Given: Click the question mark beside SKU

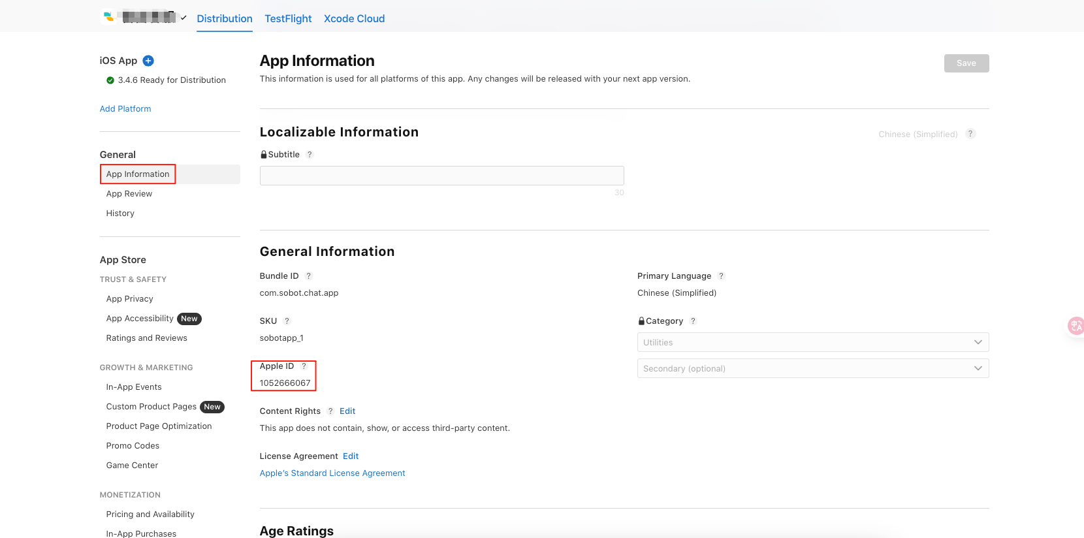Looking at the screenshot, I should [x=287, y=321].
